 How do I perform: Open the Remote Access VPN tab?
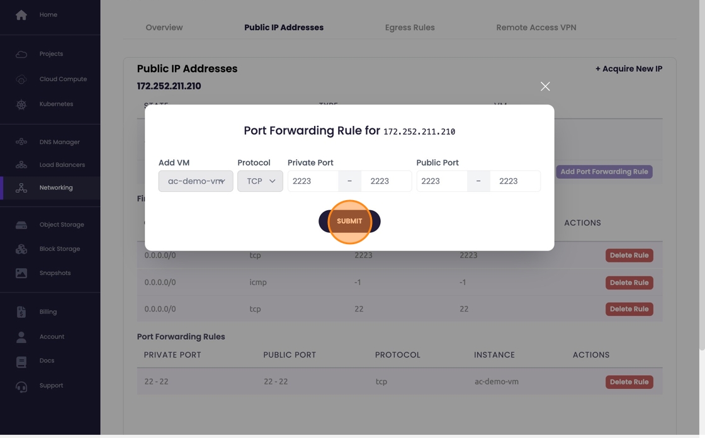pyautogui.click(x=536, y=28)
